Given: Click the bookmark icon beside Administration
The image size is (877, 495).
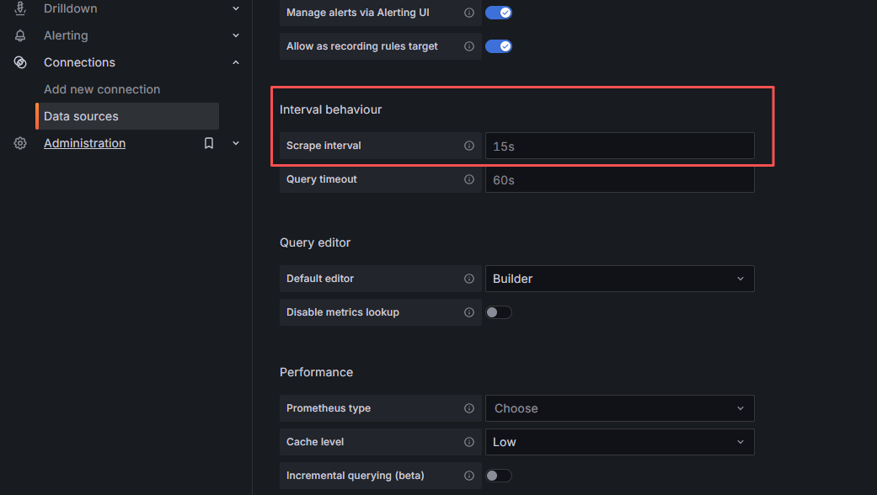Looking at the screenshot, I should coord(209,144).
